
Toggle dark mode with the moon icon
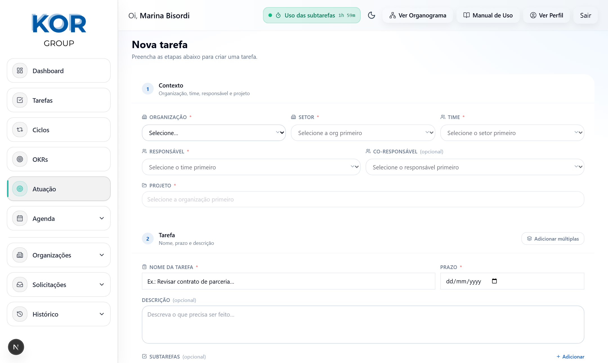click(x=372, y=15)
